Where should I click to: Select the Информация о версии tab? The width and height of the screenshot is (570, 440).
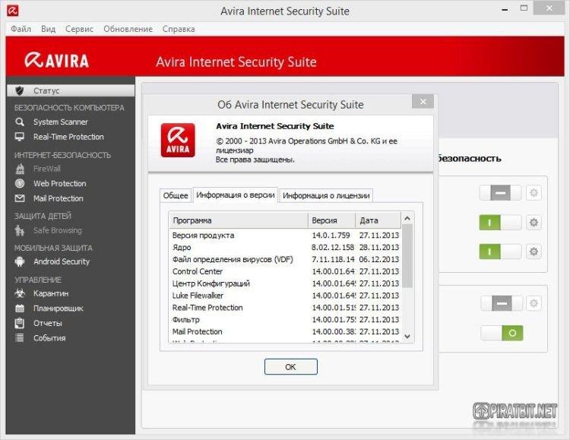[235, 195]
